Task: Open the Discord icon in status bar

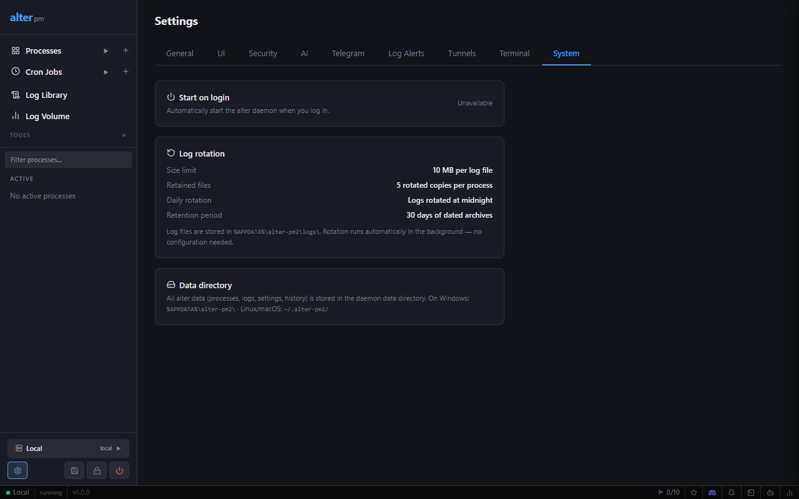Action: click(x=712, y=492)
